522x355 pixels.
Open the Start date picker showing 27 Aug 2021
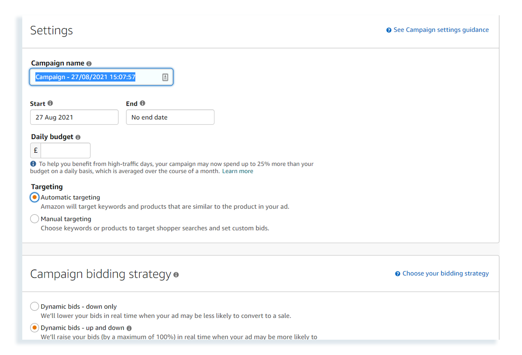coord(74,117)
